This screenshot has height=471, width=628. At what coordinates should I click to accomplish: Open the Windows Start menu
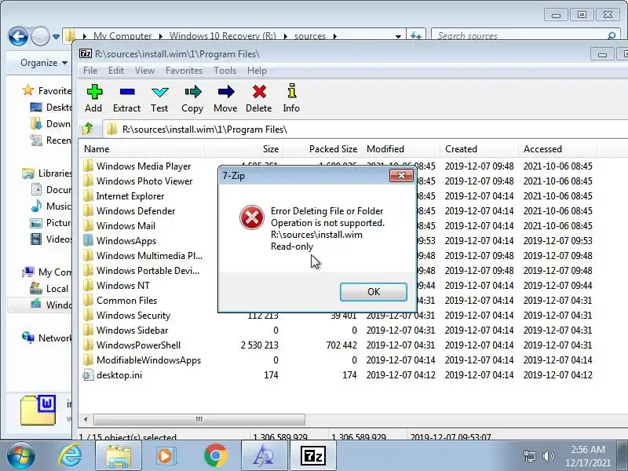point(20,456)
